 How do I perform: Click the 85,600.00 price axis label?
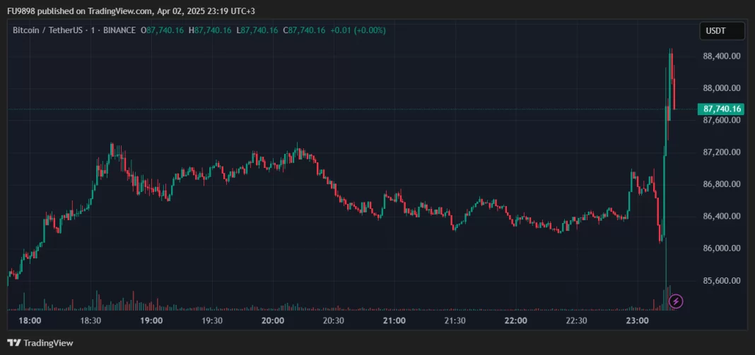click(720, 281)
